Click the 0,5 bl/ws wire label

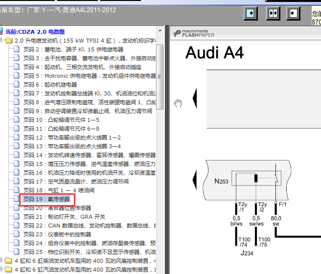(x=236, y=221)
